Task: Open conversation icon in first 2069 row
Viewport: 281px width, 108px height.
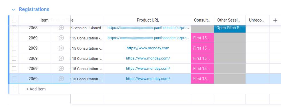Action: 61,38
